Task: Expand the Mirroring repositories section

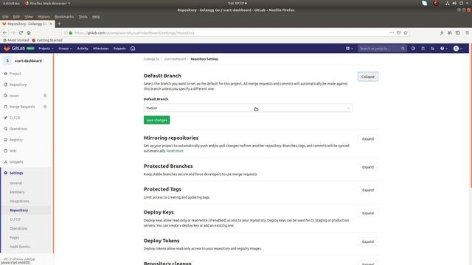Action: click(368, 139)
